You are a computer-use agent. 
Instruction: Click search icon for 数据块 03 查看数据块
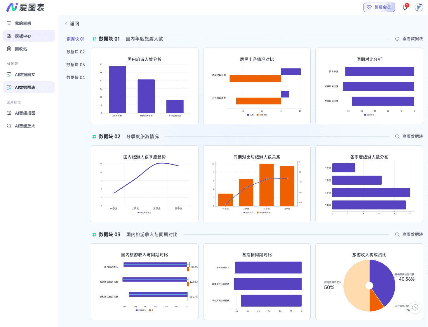coord(397,235)
